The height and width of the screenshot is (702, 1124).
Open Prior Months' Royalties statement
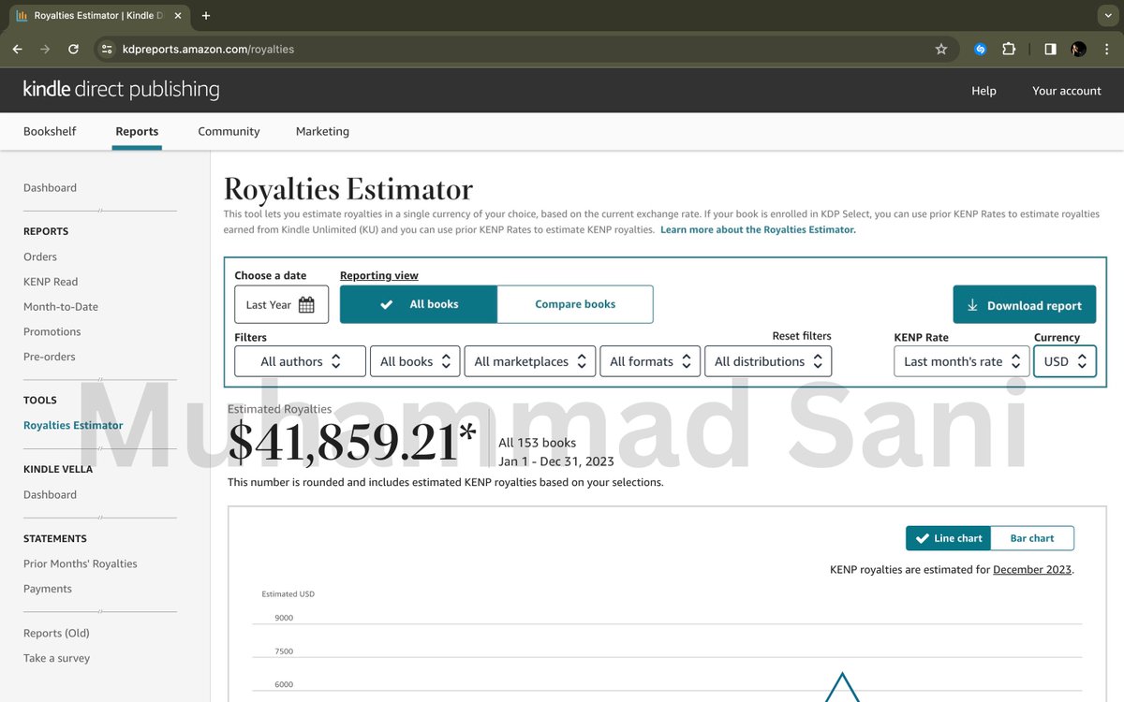[x=81, y=563]
